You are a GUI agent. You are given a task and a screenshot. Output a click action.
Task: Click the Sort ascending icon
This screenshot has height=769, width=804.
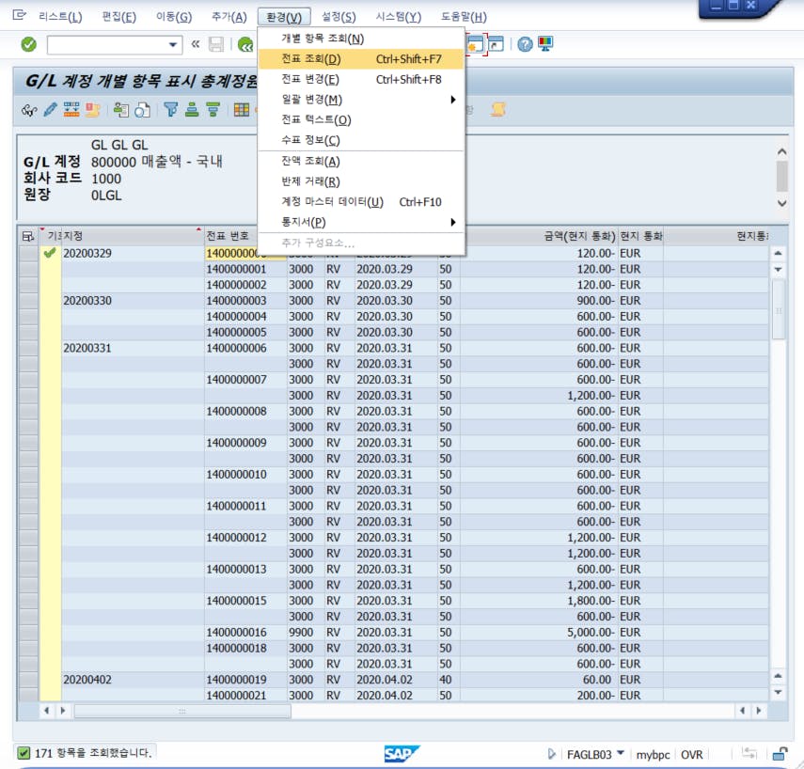[192, 109]
